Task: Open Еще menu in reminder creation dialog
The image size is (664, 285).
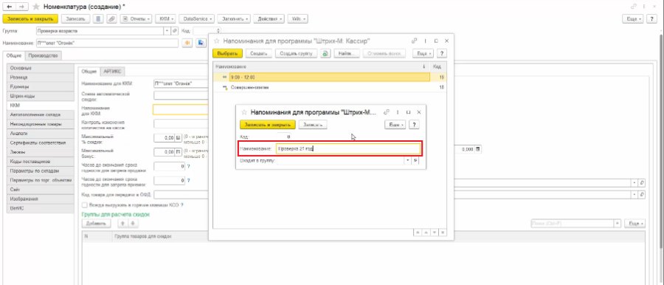Action: pos(395,125)
